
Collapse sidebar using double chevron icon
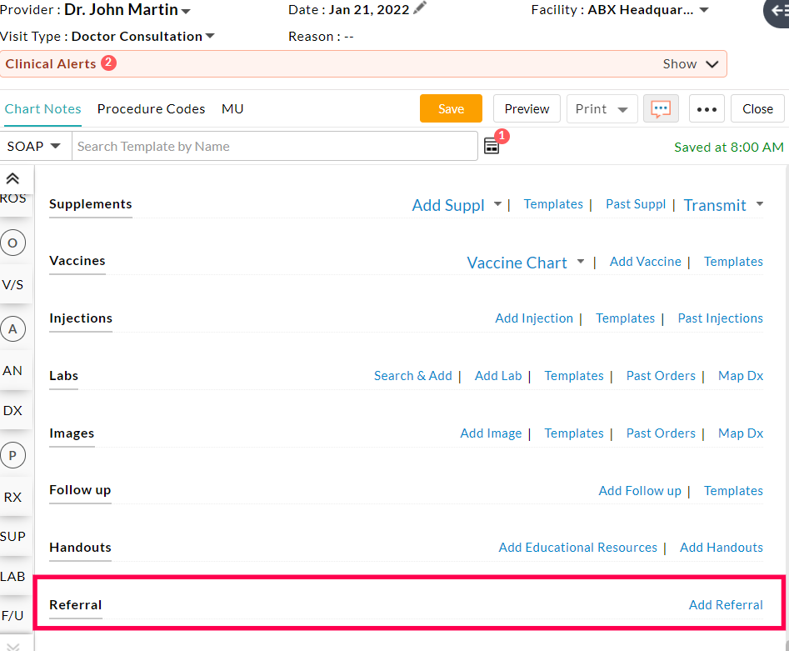(x=12, y=177)
